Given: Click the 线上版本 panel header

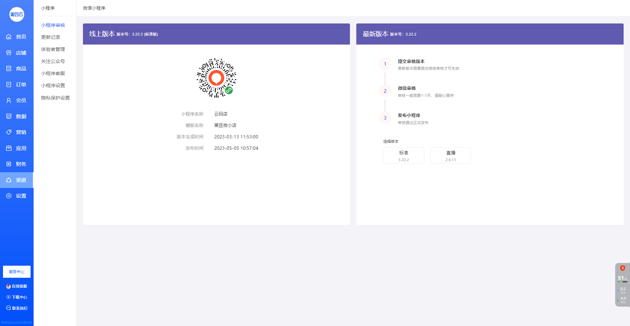Looking at the screenshot, I should [x=216, y=34].
